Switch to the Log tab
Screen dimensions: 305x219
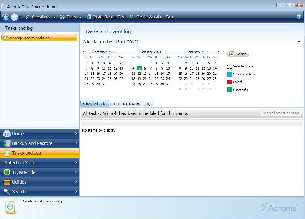click(x=148, y=104)
